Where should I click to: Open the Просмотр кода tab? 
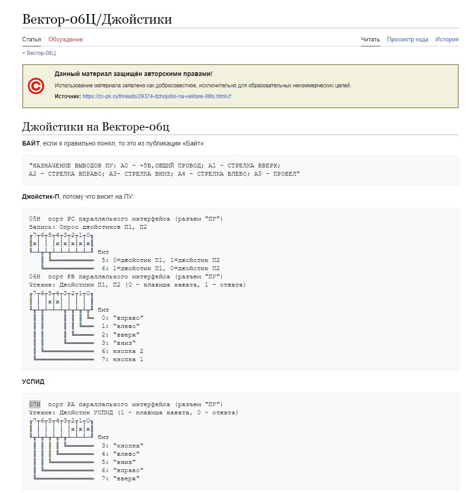(x=407, y=40)
